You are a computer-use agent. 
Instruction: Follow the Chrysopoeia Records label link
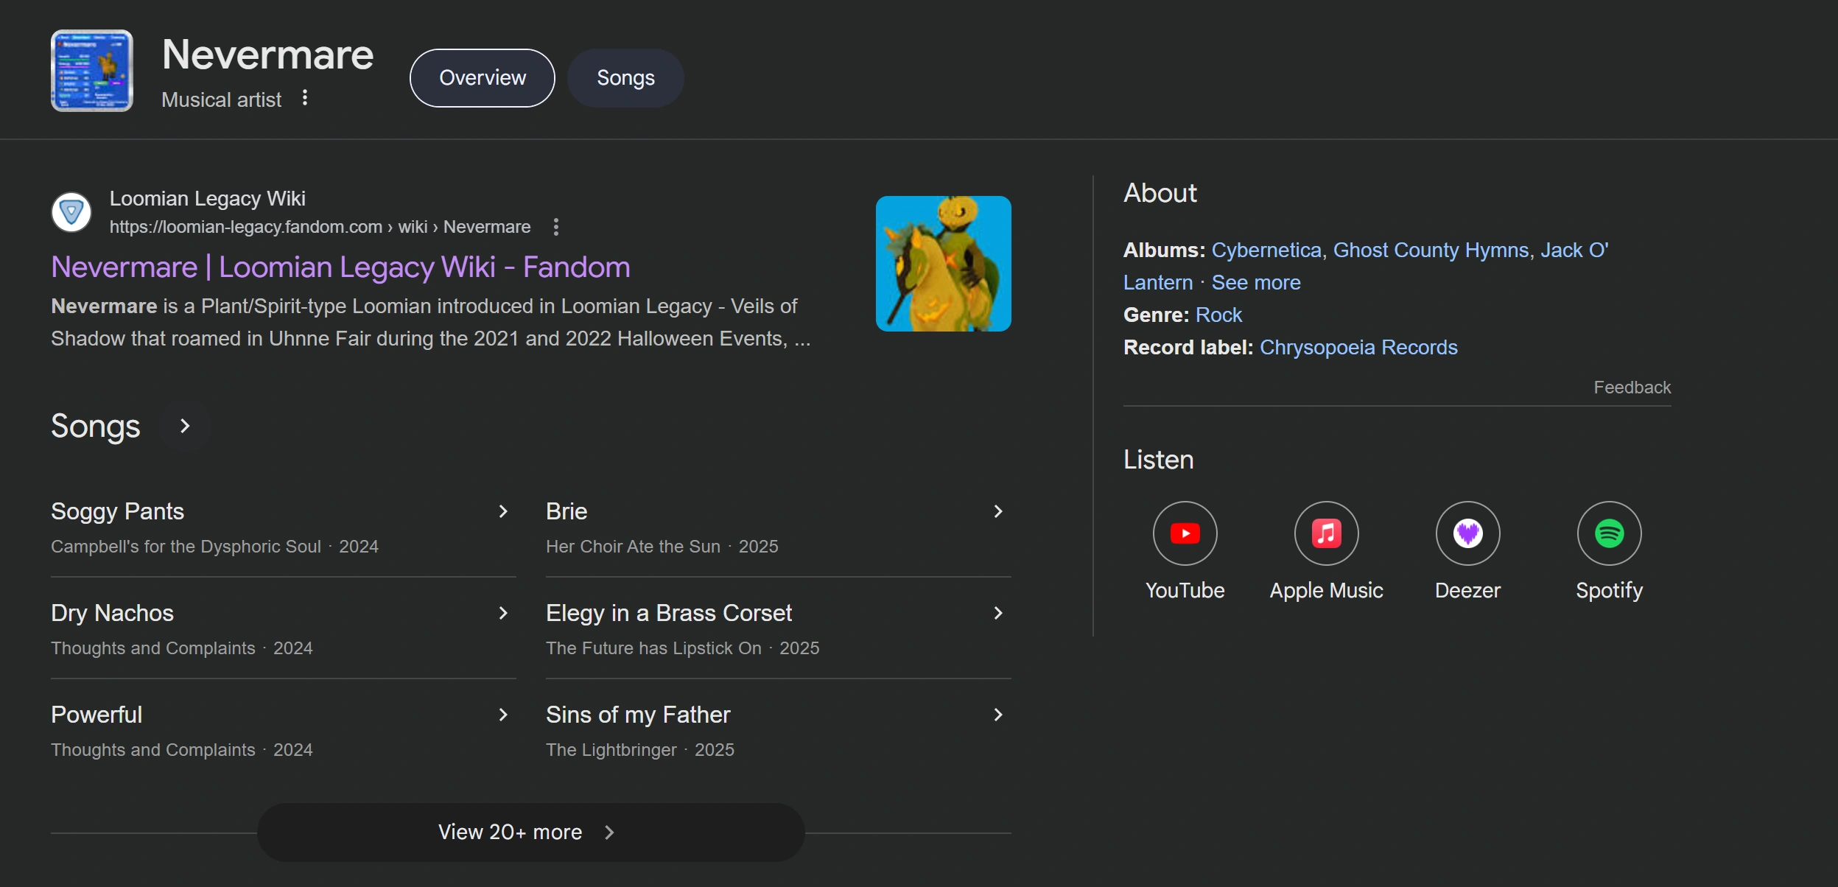click(1358, 347)
